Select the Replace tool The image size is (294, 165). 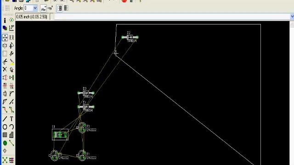[x=11, y=77]
